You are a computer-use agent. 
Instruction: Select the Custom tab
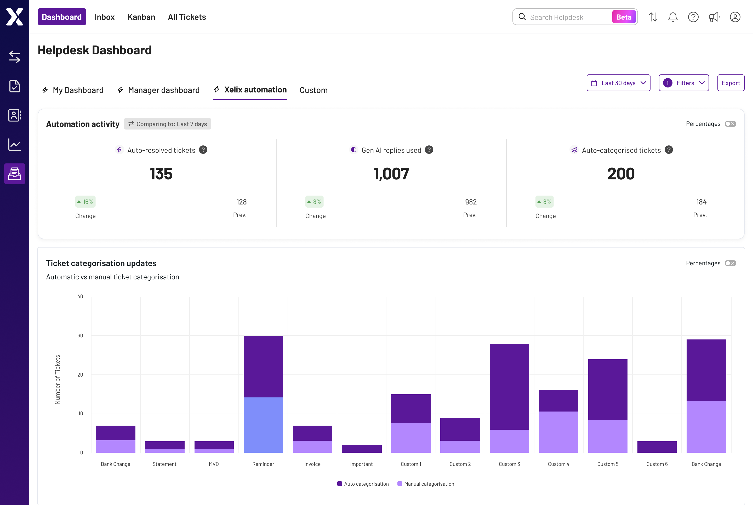[313, 90]
